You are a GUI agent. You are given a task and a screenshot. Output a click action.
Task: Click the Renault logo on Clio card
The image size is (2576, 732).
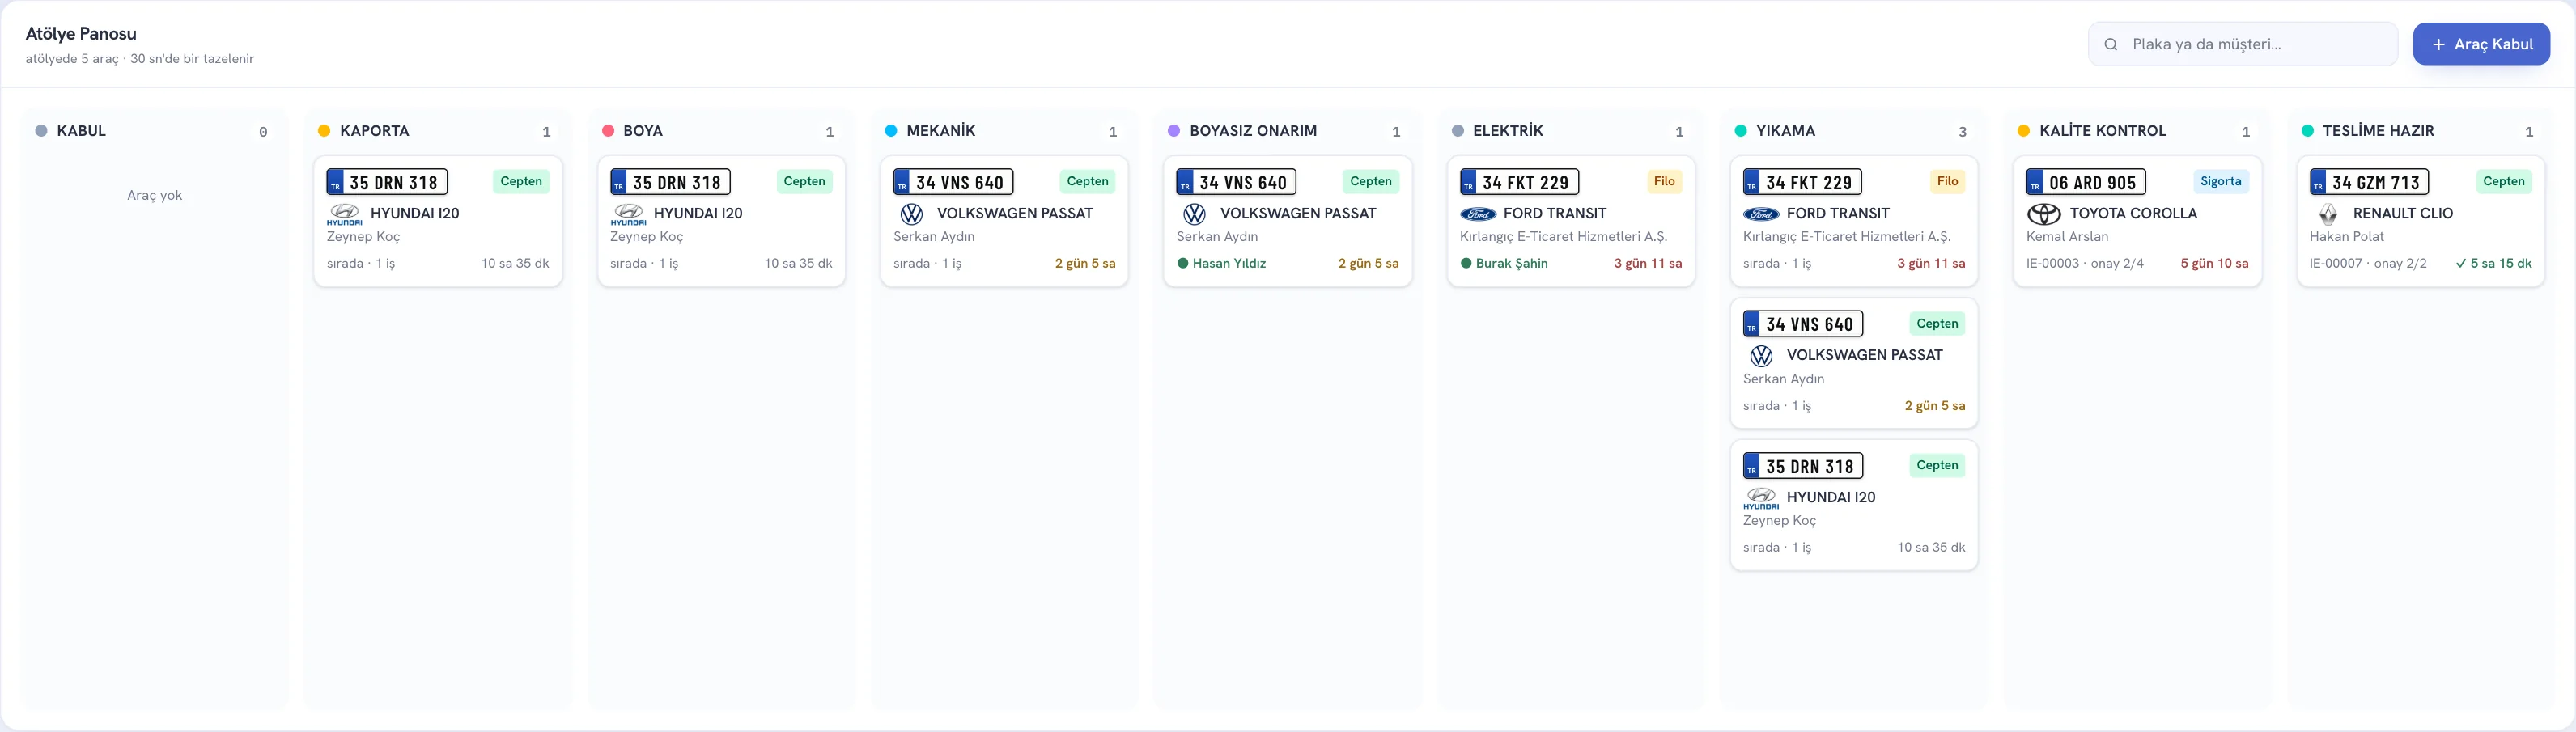tap(2328, 214)
